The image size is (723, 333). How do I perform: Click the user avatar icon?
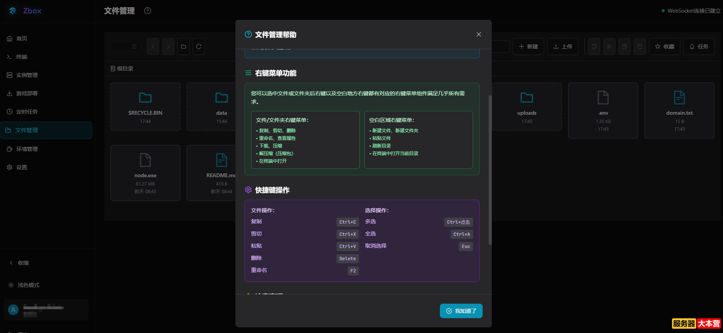tap(13, 310)
